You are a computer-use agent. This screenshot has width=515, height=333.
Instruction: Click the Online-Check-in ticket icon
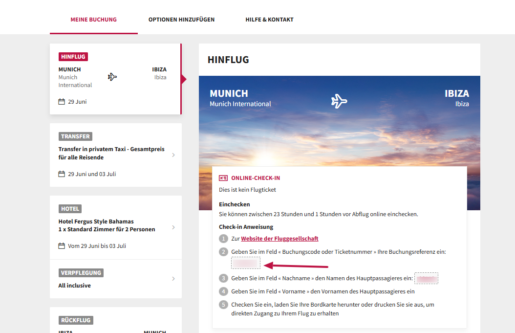click(x=223, y=178)
